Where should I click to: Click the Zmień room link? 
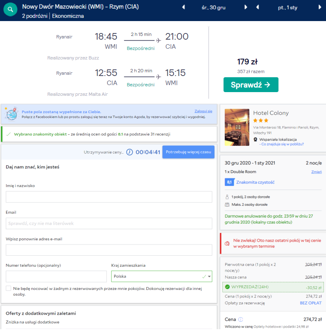coord(316,172)
